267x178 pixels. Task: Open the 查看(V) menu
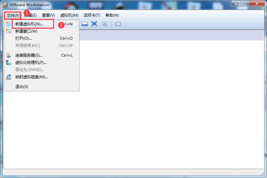(48, 15)
